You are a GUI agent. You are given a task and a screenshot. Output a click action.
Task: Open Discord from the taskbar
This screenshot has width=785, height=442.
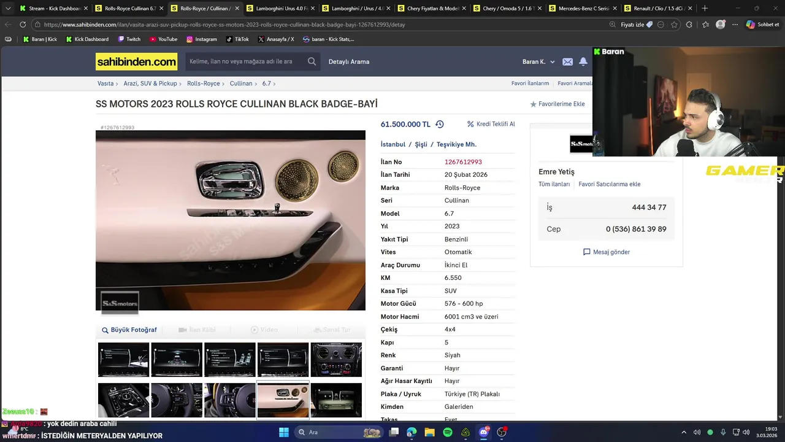[483, 432]
